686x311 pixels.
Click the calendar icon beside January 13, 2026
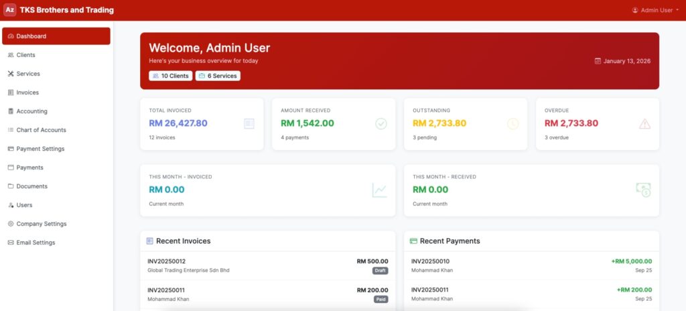pos(598,61)
